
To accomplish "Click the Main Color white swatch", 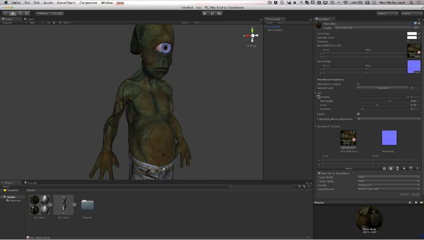I will [x=412, y=34].
